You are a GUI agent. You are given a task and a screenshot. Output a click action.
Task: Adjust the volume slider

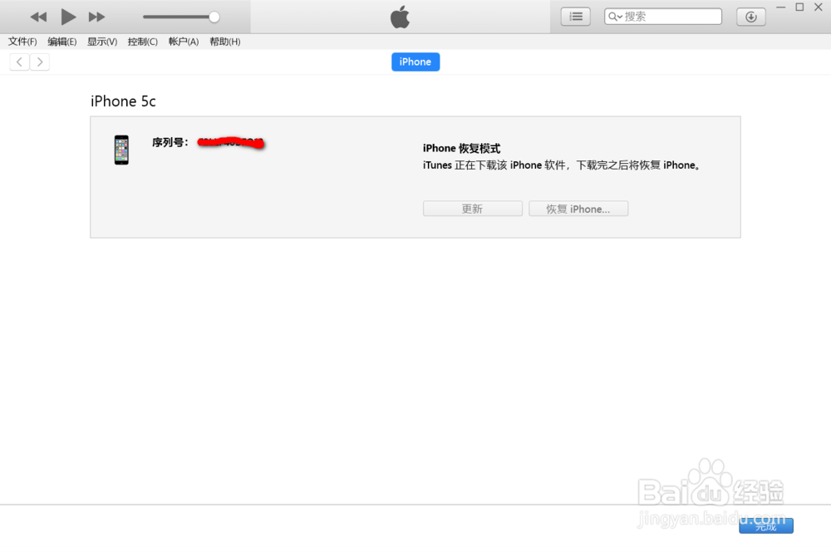[x=213, y=16]
